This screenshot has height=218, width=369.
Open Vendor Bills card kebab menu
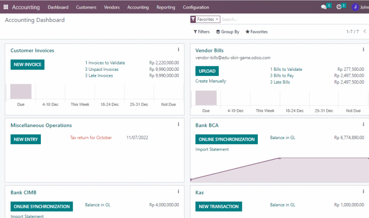coord(364,49)
